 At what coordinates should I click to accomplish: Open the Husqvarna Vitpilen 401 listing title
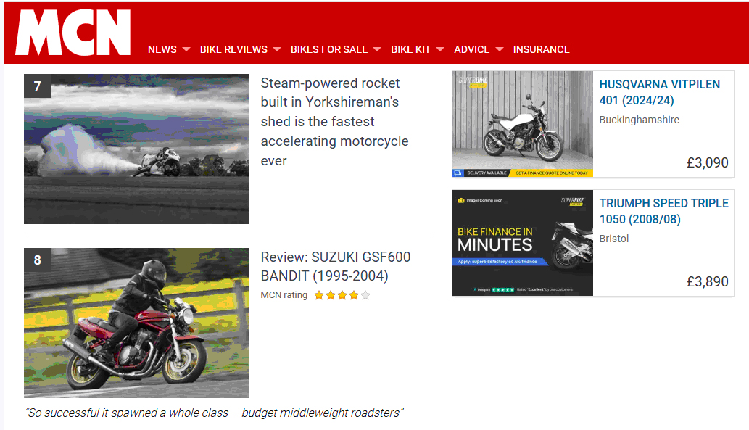click(x=660, y=92)
